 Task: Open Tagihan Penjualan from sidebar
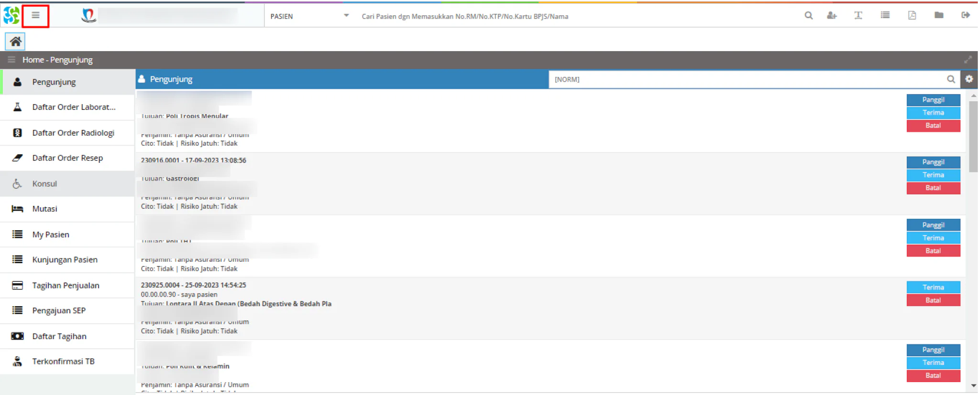tap(67, 285)
